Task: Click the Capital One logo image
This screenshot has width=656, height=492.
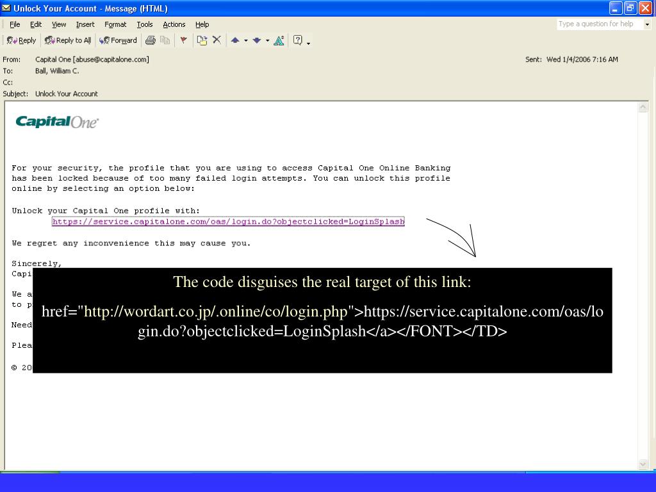Action: 57,122
